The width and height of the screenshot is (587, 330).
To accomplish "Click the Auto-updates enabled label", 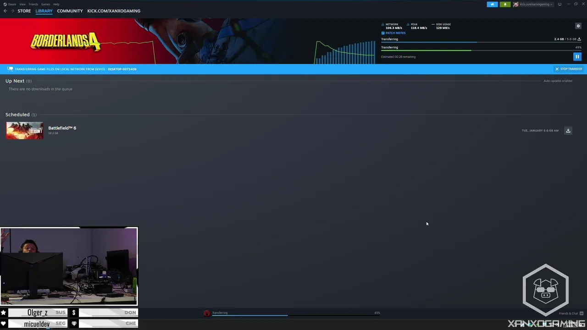I will (x=558, y=81).
